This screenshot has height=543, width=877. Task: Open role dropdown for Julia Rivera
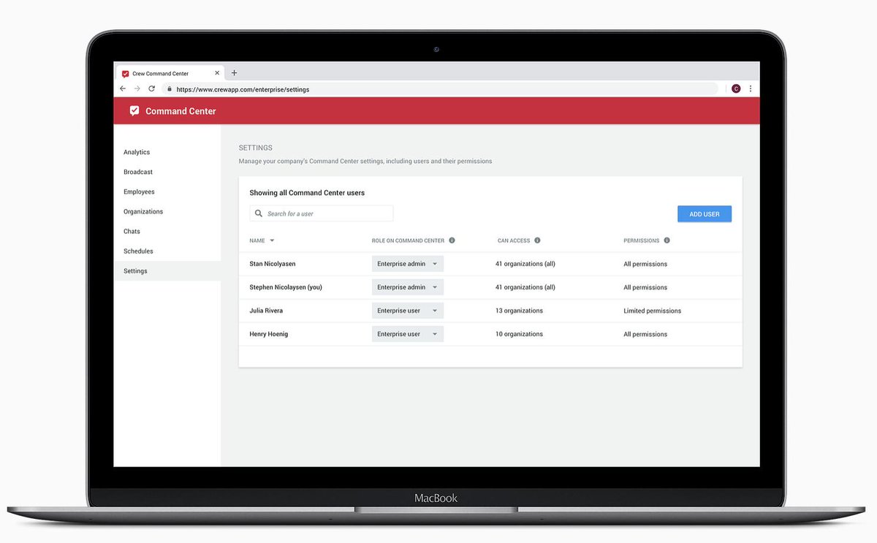click(407, 311)
